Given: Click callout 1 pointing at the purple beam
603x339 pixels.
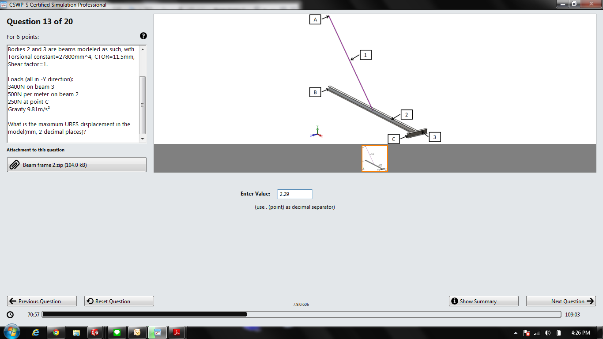Looking at the screenshot, I should (x=365, y=55).
